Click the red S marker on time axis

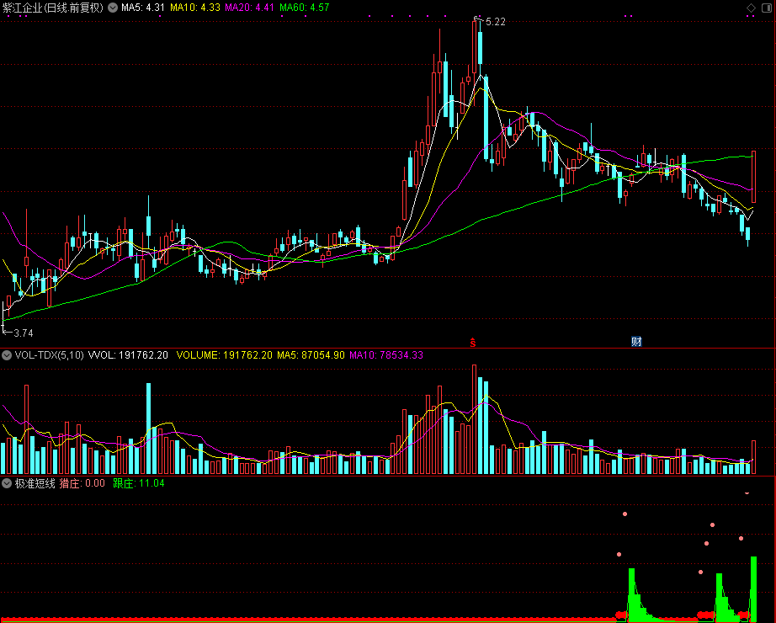pos(473,342)
